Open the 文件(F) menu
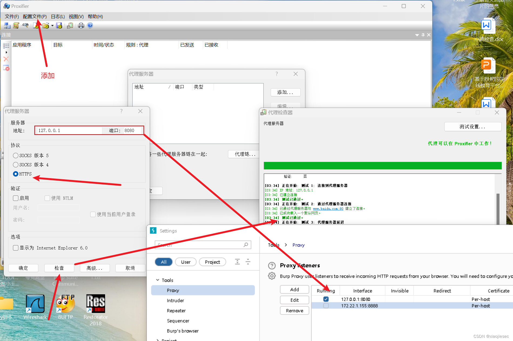Screen dimensions: 513x341 pos(12,16)
